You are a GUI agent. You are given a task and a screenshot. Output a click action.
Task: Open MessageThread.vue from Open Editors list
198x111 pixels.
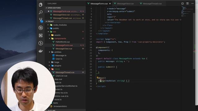65,18
